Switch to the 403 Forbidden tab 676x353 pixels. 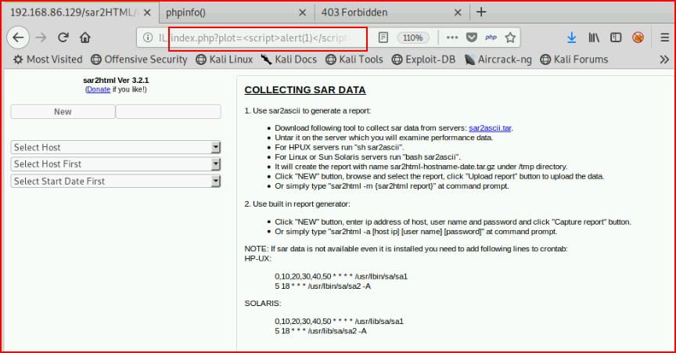click(392, 13)
